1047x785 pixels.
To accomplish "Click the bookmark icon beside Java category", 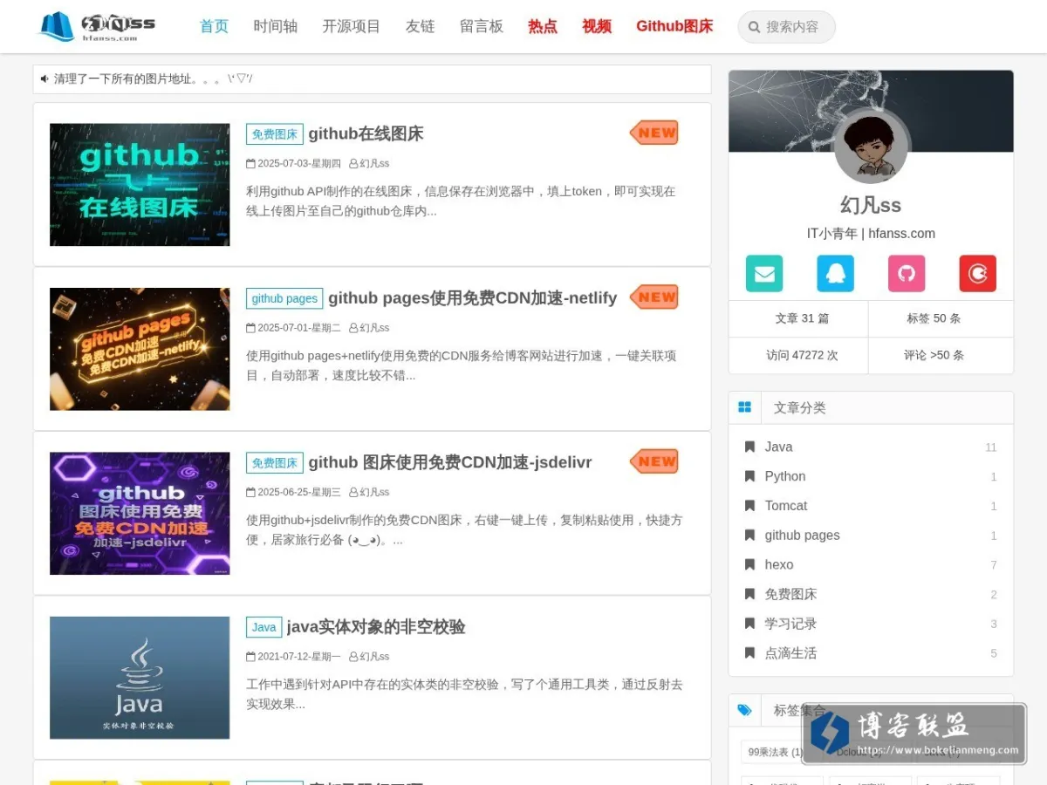I will [x=749, y=447].
